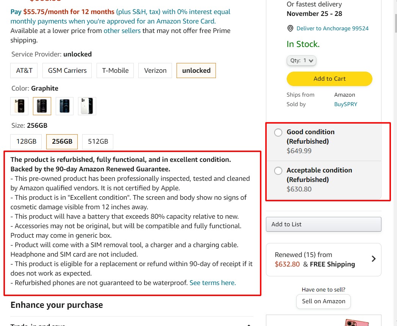Pick the Pacific Blue phone swatch

coord(64,106)
